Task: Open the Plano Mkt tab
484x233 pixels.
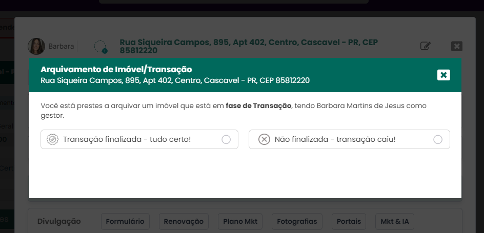Action: [x=240, y=221]
